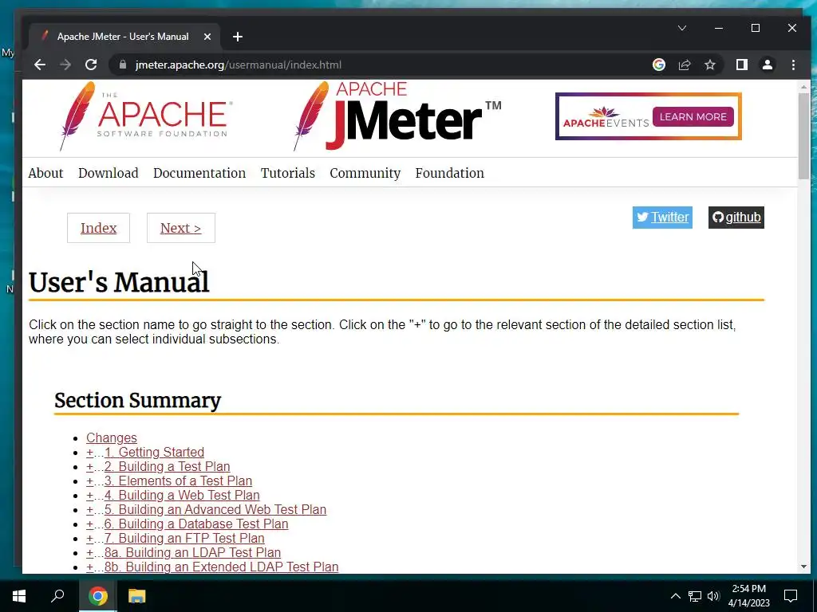This screenshot has width=817, height=612.
Task: Open the Community menu
Action: pyautogui.click(x=365, y=173)
